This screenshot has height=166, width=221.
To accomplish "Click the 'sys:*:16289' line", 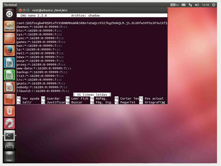I will coord(39,34).
